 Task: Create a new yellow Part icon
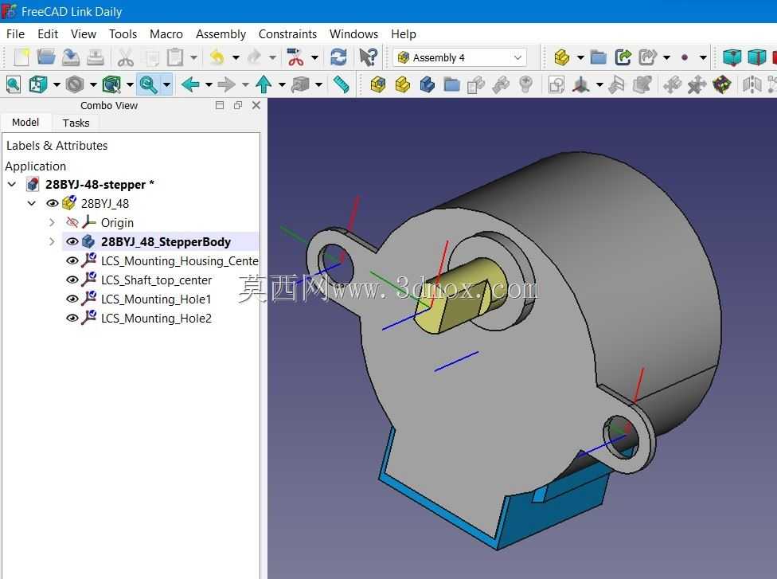402,84
